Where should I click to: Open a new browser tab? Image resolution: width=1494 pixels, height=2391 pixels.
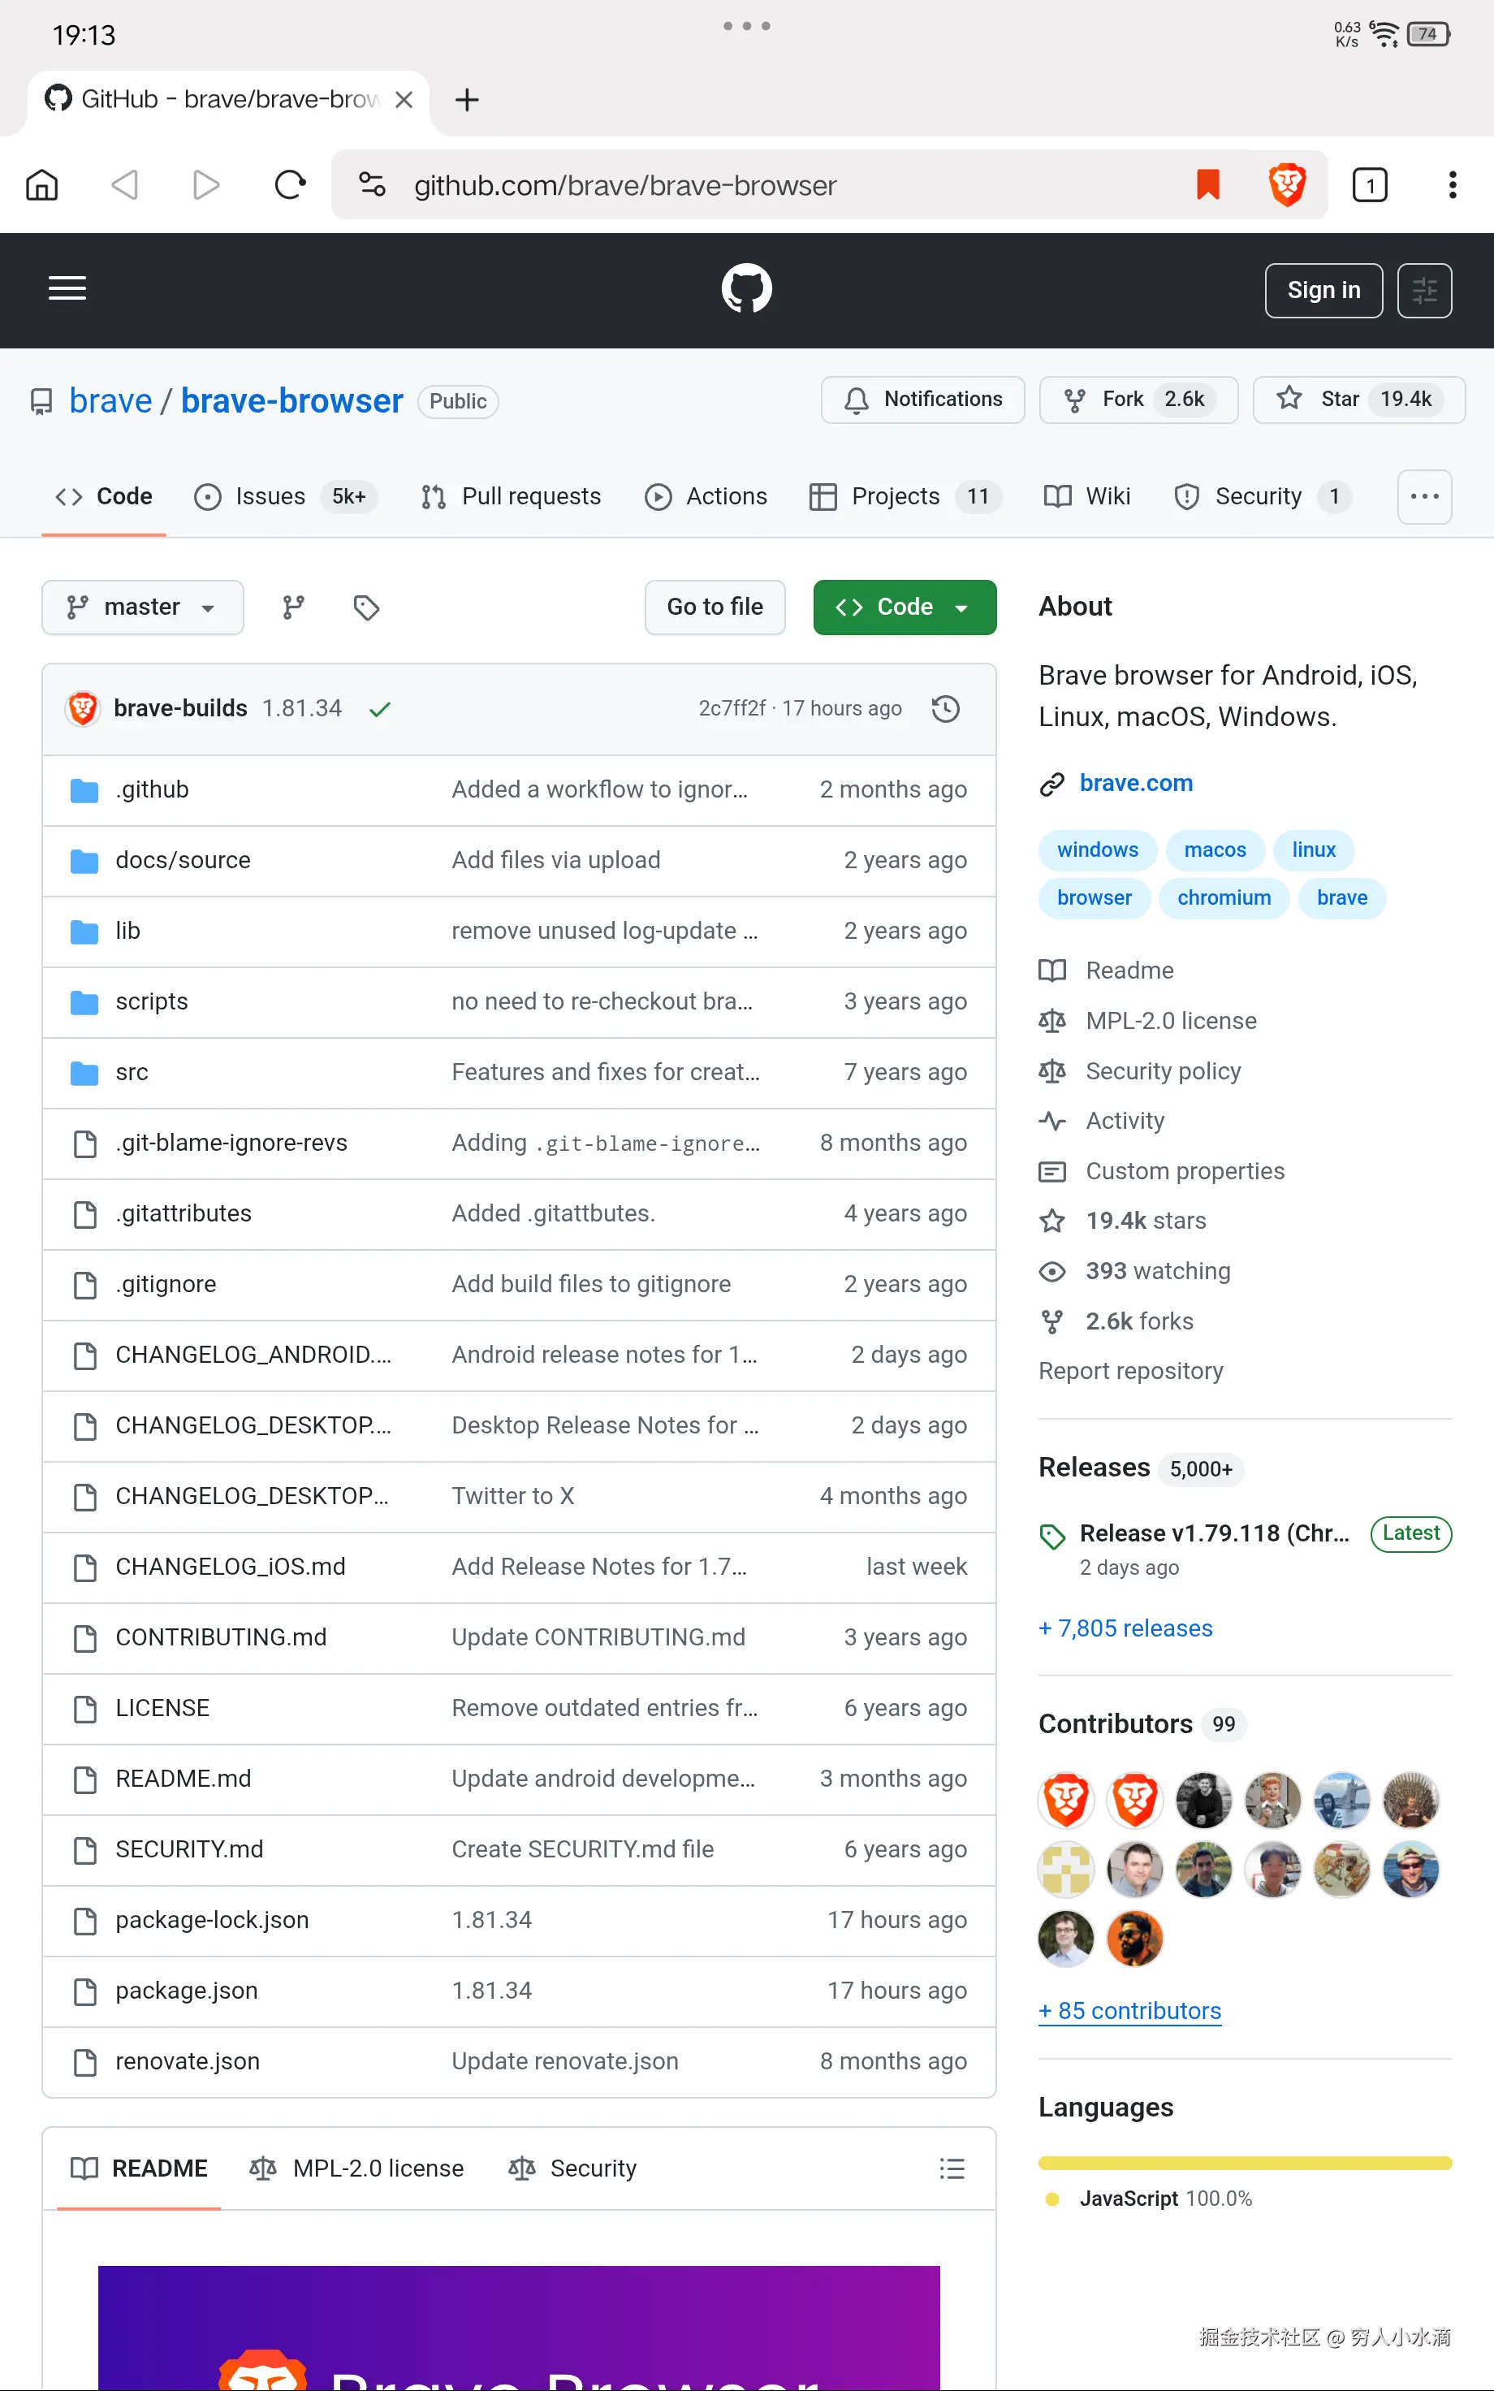pos(466,100)
